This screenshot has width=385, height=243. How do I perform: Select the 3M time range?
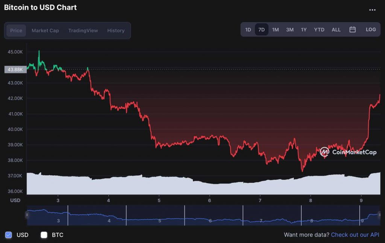(290, 29)
